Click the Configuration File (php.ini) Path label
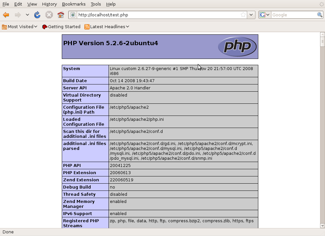This screenshot has width=325, height=236. pos(83,110)
